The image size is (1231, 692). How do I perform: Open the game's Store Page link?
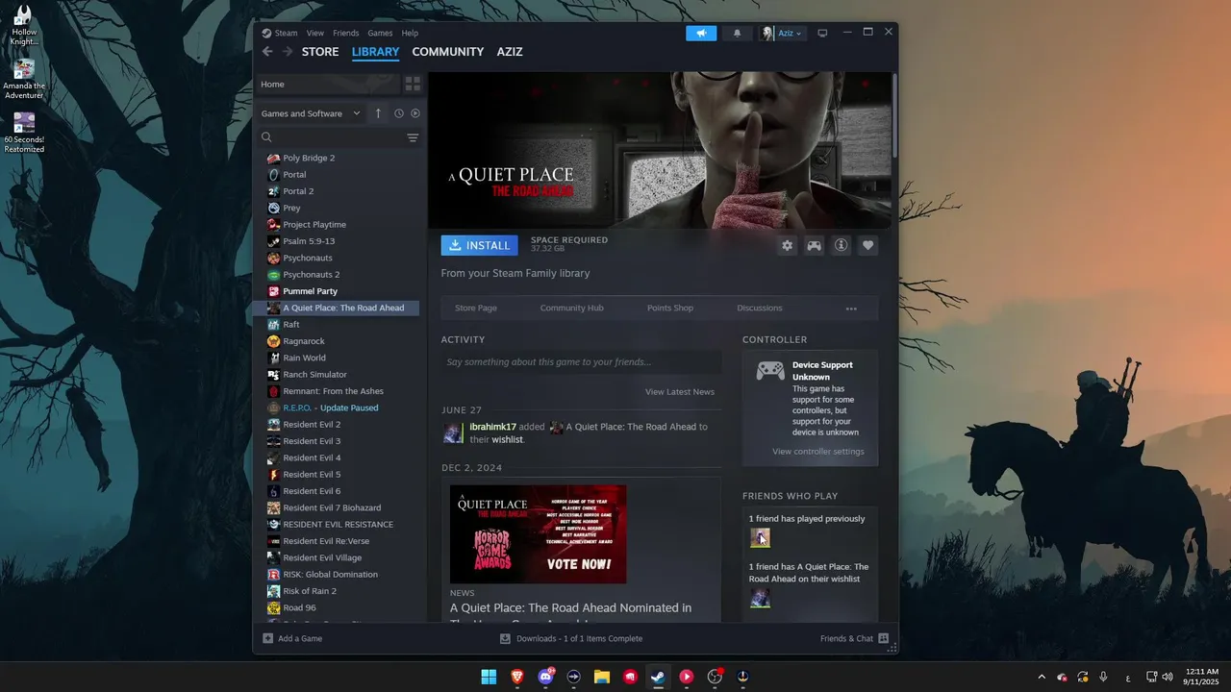[x=476, y=309]
